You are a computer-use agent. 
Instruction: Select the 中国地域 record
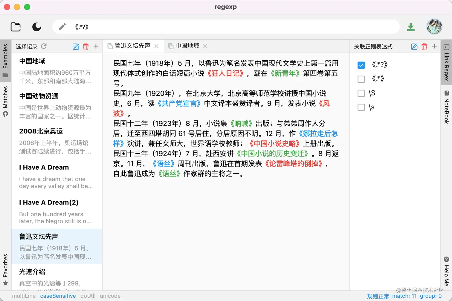(x=57, y=71)
